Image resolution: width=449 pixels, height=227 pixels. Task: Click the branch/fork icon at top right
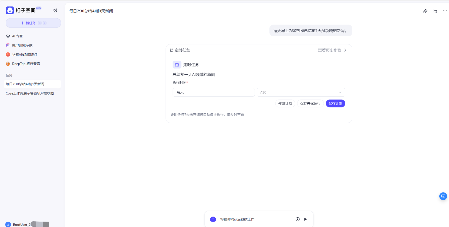(435, 11)
